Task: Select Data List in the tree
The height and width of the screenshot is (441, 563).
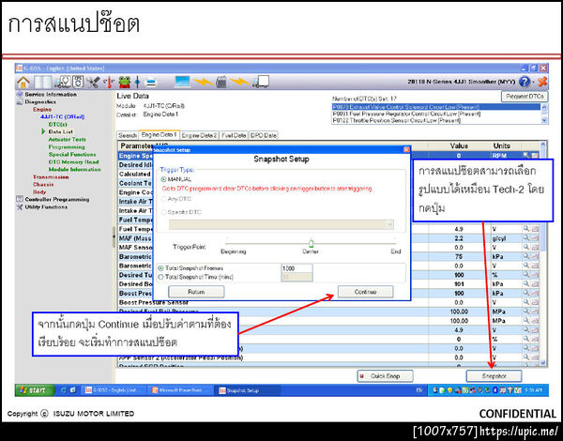Action: click(x=61, y=131)
